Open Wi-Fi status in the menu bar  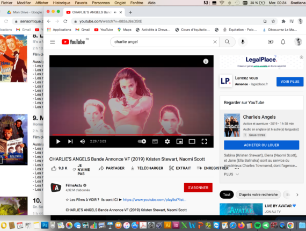(222, 3)
